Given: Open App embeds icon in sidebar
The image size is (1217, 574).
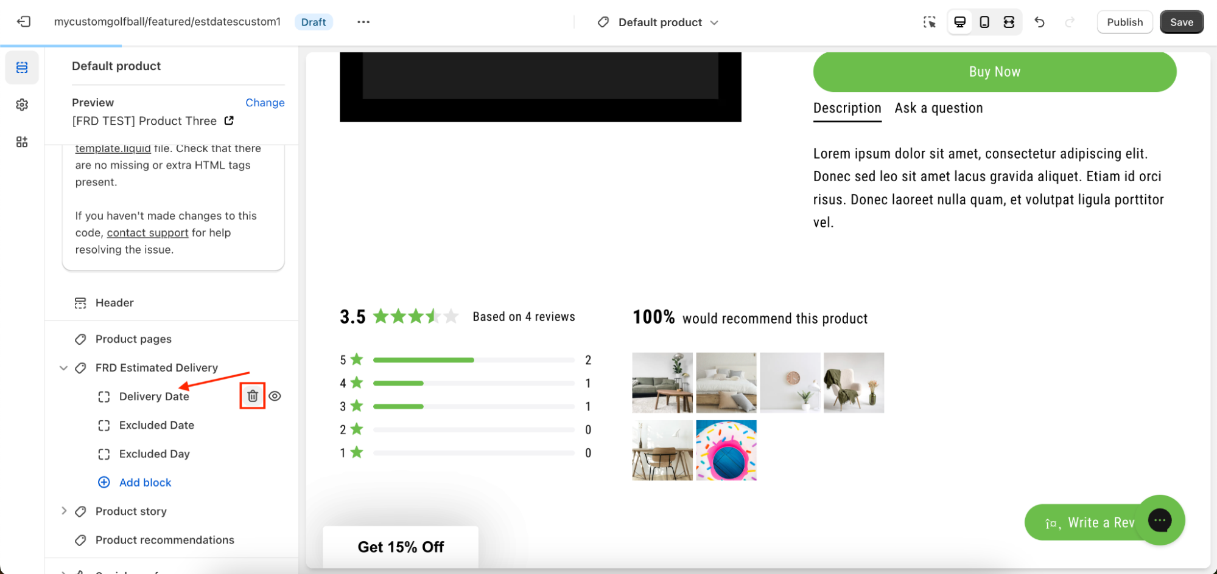Looking at the screenshot, I should tap(22, 142).
